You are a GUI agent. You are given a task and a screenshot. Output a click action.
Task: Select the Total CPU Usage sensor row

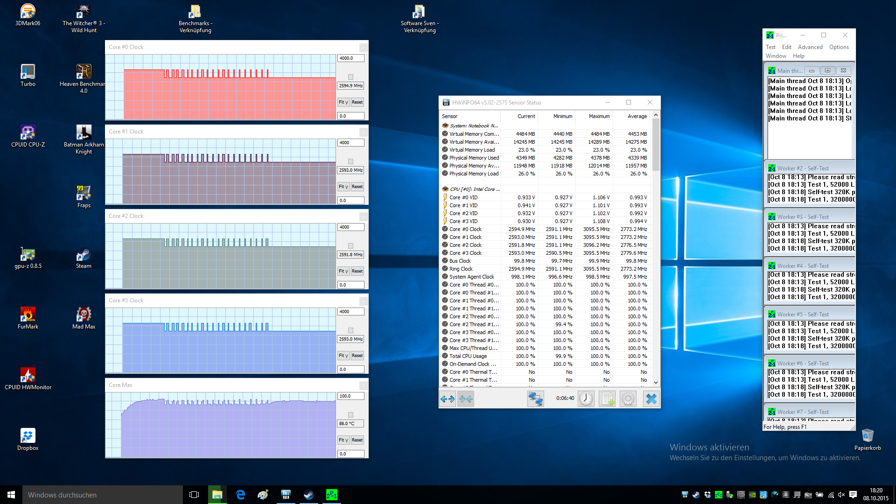545,356
